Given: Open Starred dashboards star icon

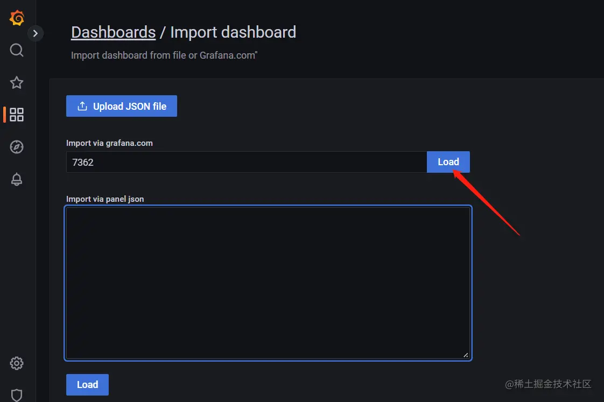Looking at the screenshot, I should 17,82.
